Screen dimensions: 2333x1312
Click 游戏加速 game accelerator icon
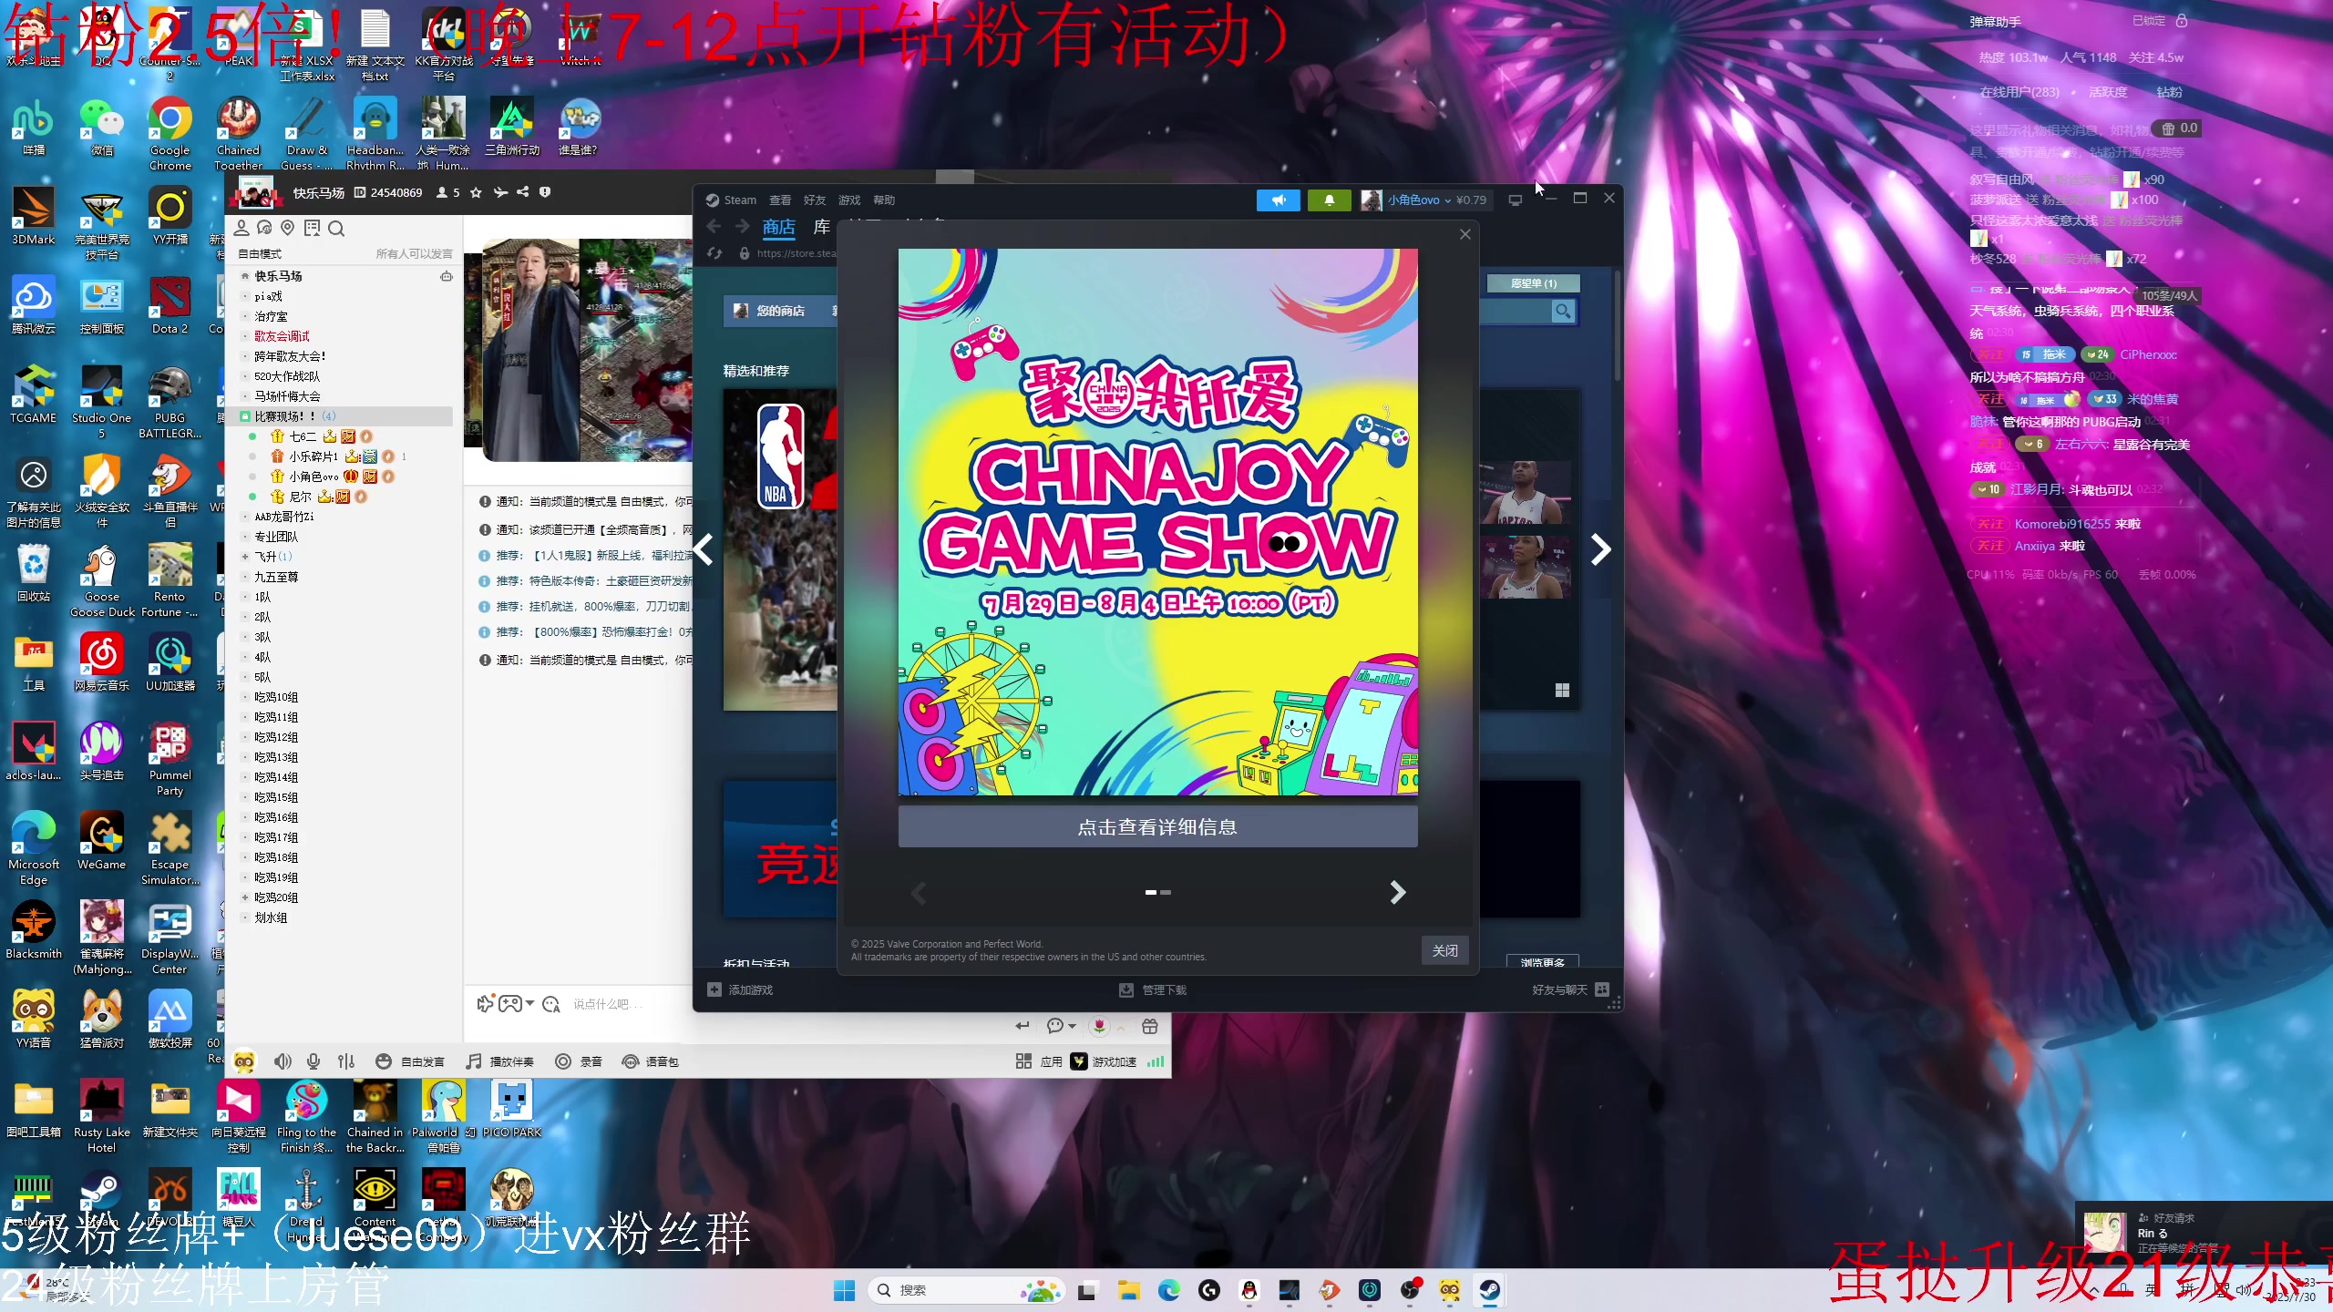point(1079,1061)
